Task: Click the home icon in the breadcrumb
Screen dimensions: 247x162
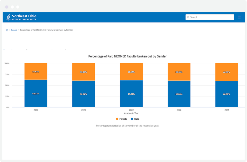Action: tap(7, 30)
